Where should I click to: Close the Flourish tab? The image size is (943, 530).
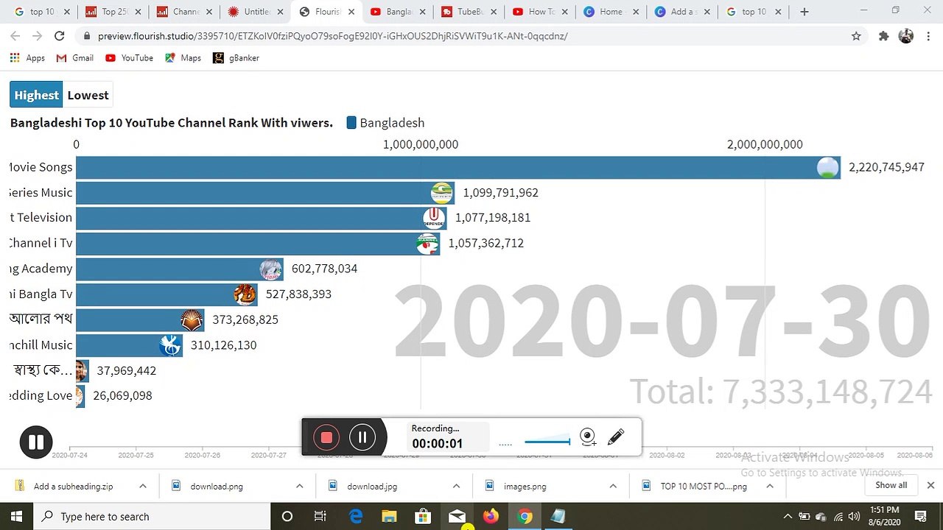351,12
